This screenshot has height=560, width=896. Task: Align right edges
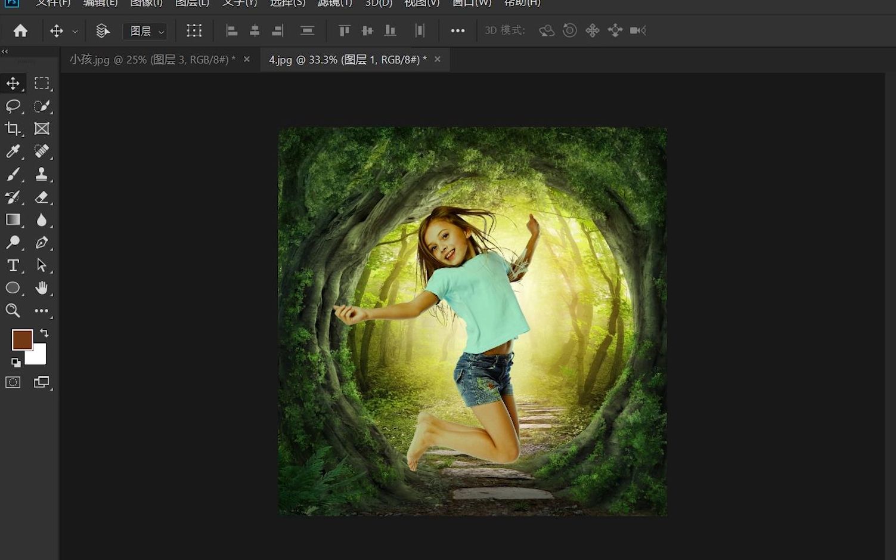[277, 30]
